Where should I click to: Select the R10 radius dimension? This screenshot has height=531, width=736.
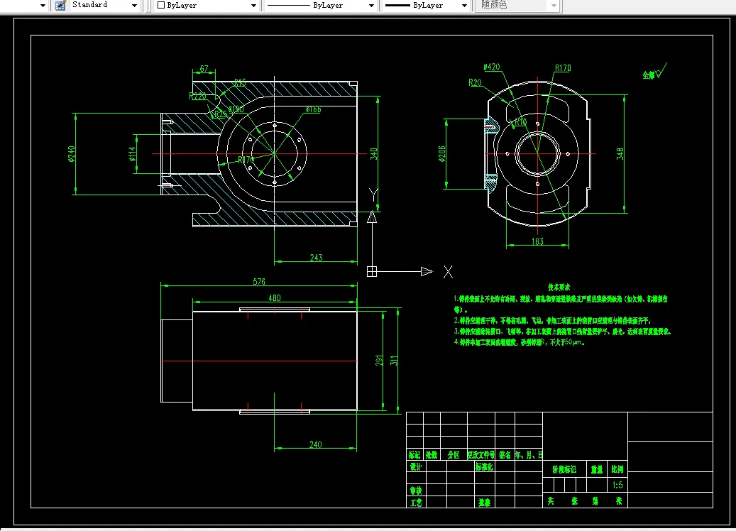[520, 122]
